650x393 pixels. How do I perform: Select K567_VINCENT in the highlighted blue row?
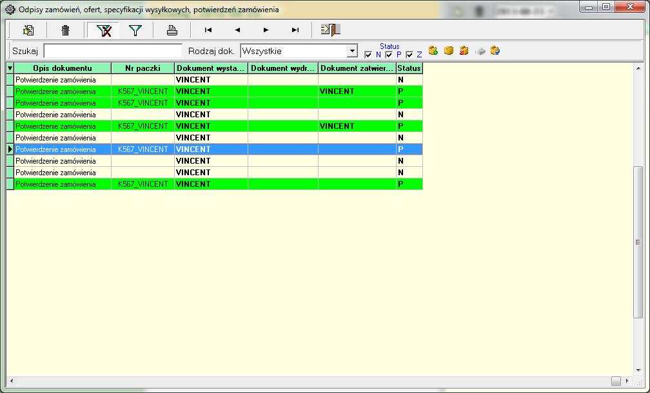point(143,149)
